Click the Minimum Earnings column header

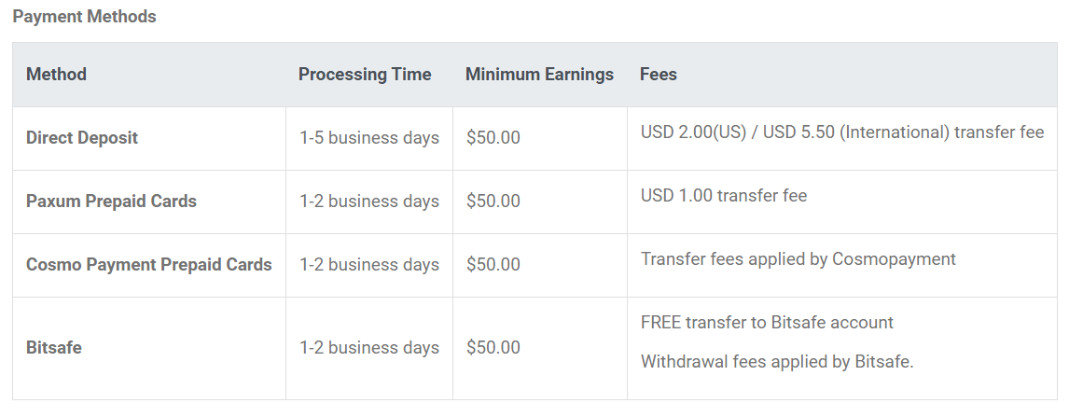[x=539, y=75]
